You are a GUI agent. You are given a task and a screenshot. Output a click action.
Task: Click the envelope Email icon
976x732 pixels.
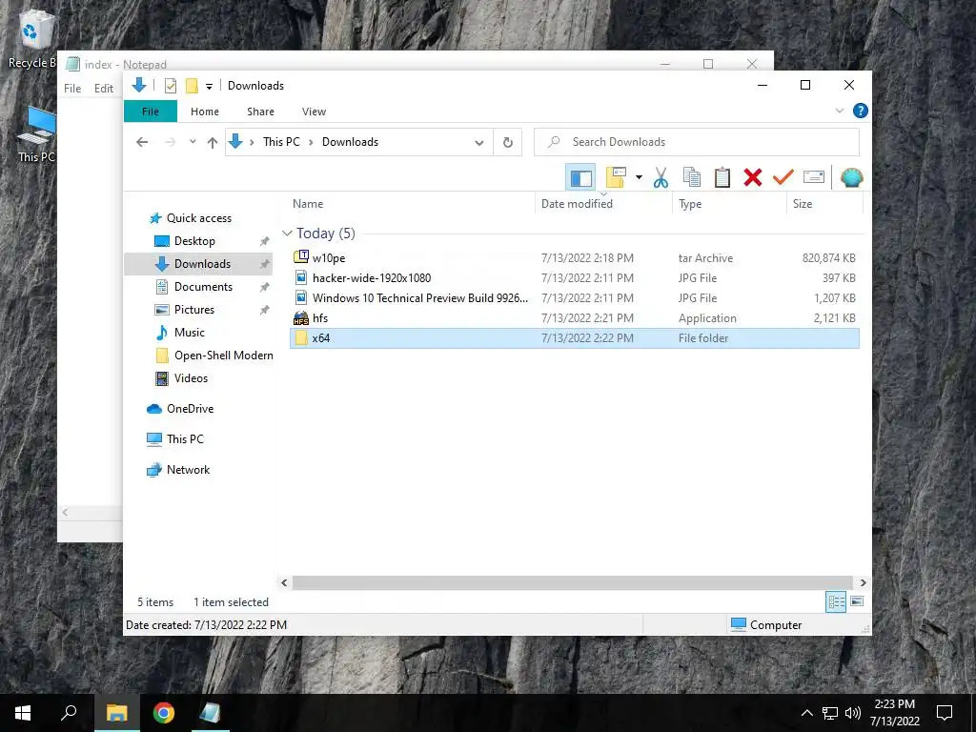pyautogui.click(x=814, y=178)
